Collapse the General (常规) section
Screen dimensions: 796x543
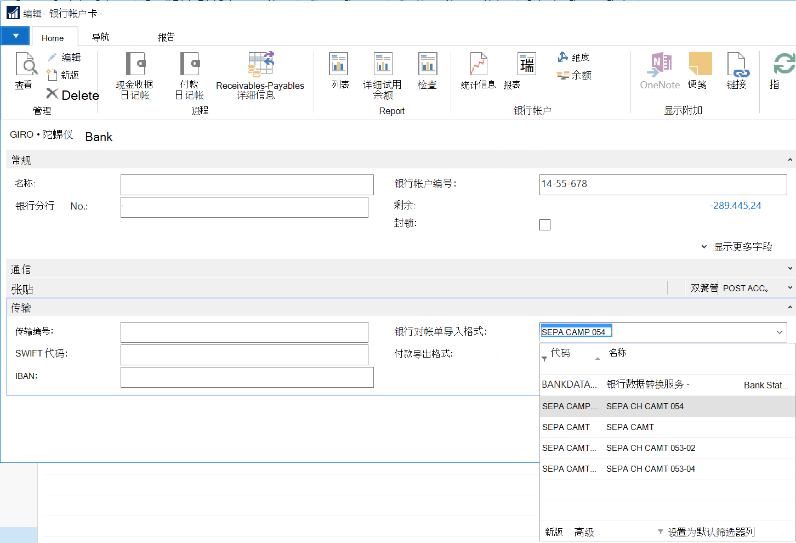tap(790, 160)
